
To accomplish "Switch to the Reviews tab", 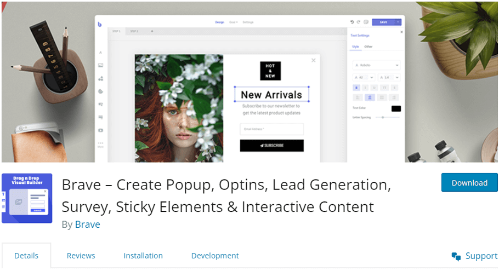I will [x=81, y=256].
